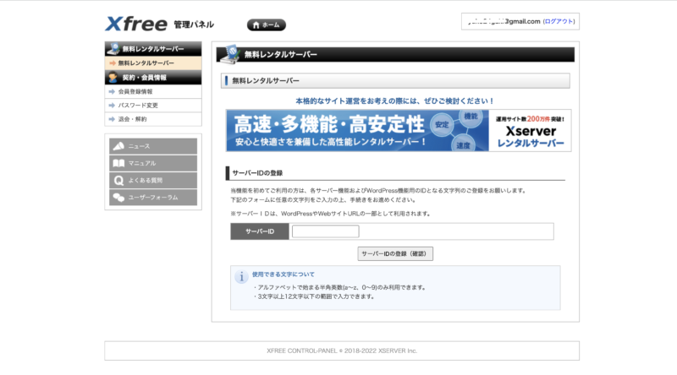This screenshot has width=677, height=375.
Task: Open the ニュース button label
Action: click(139, 146)
